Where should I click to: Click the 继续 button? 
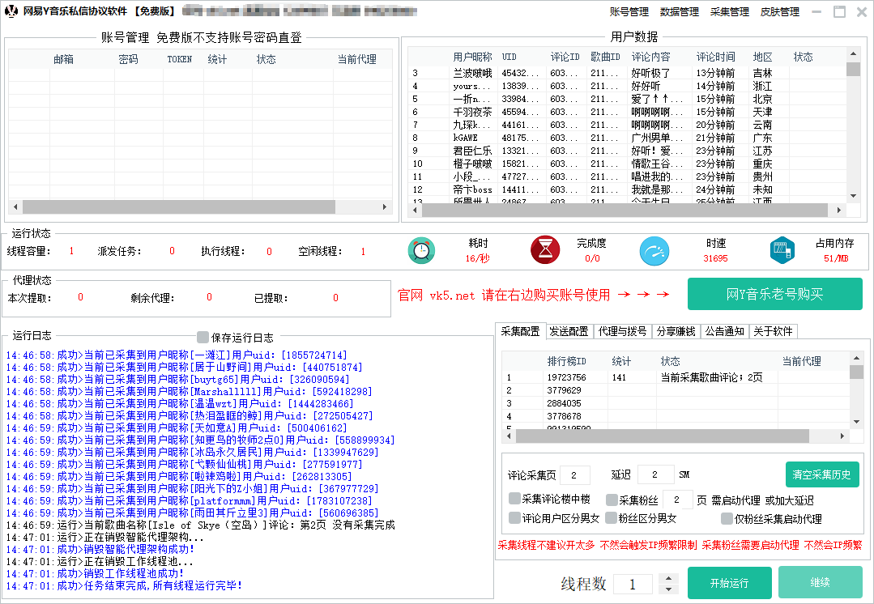point(821,583)
